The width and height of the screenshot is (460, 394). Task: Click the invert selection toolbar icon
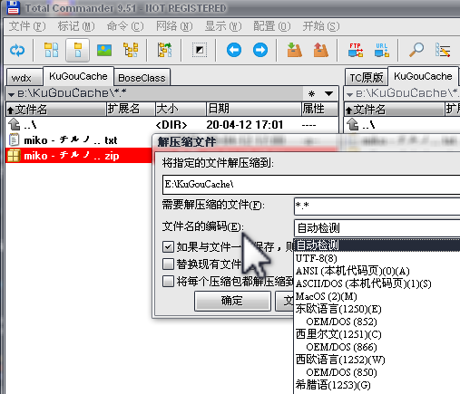tap(200, 50)
